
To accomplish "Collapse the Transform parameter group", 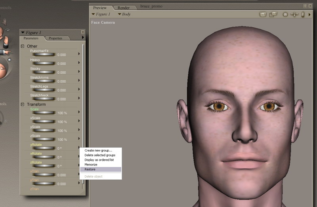I will 23,104.
